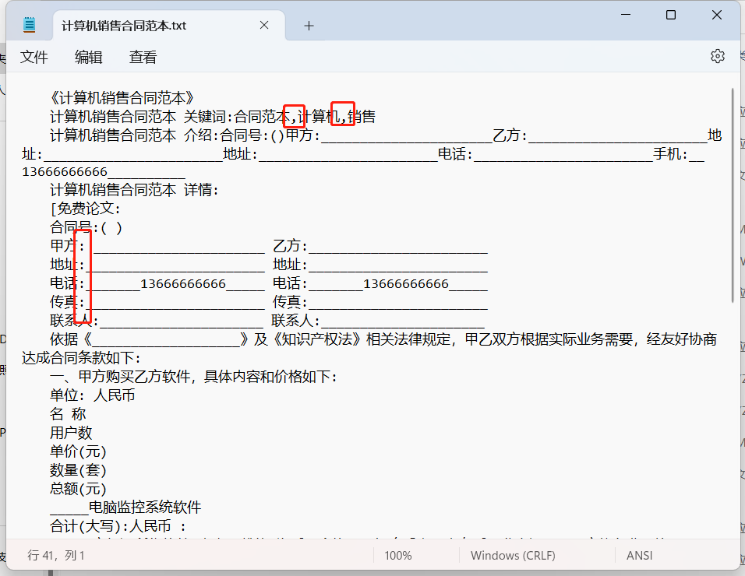
Task: Click the right-side 传真: label
Action: point(291,302)
